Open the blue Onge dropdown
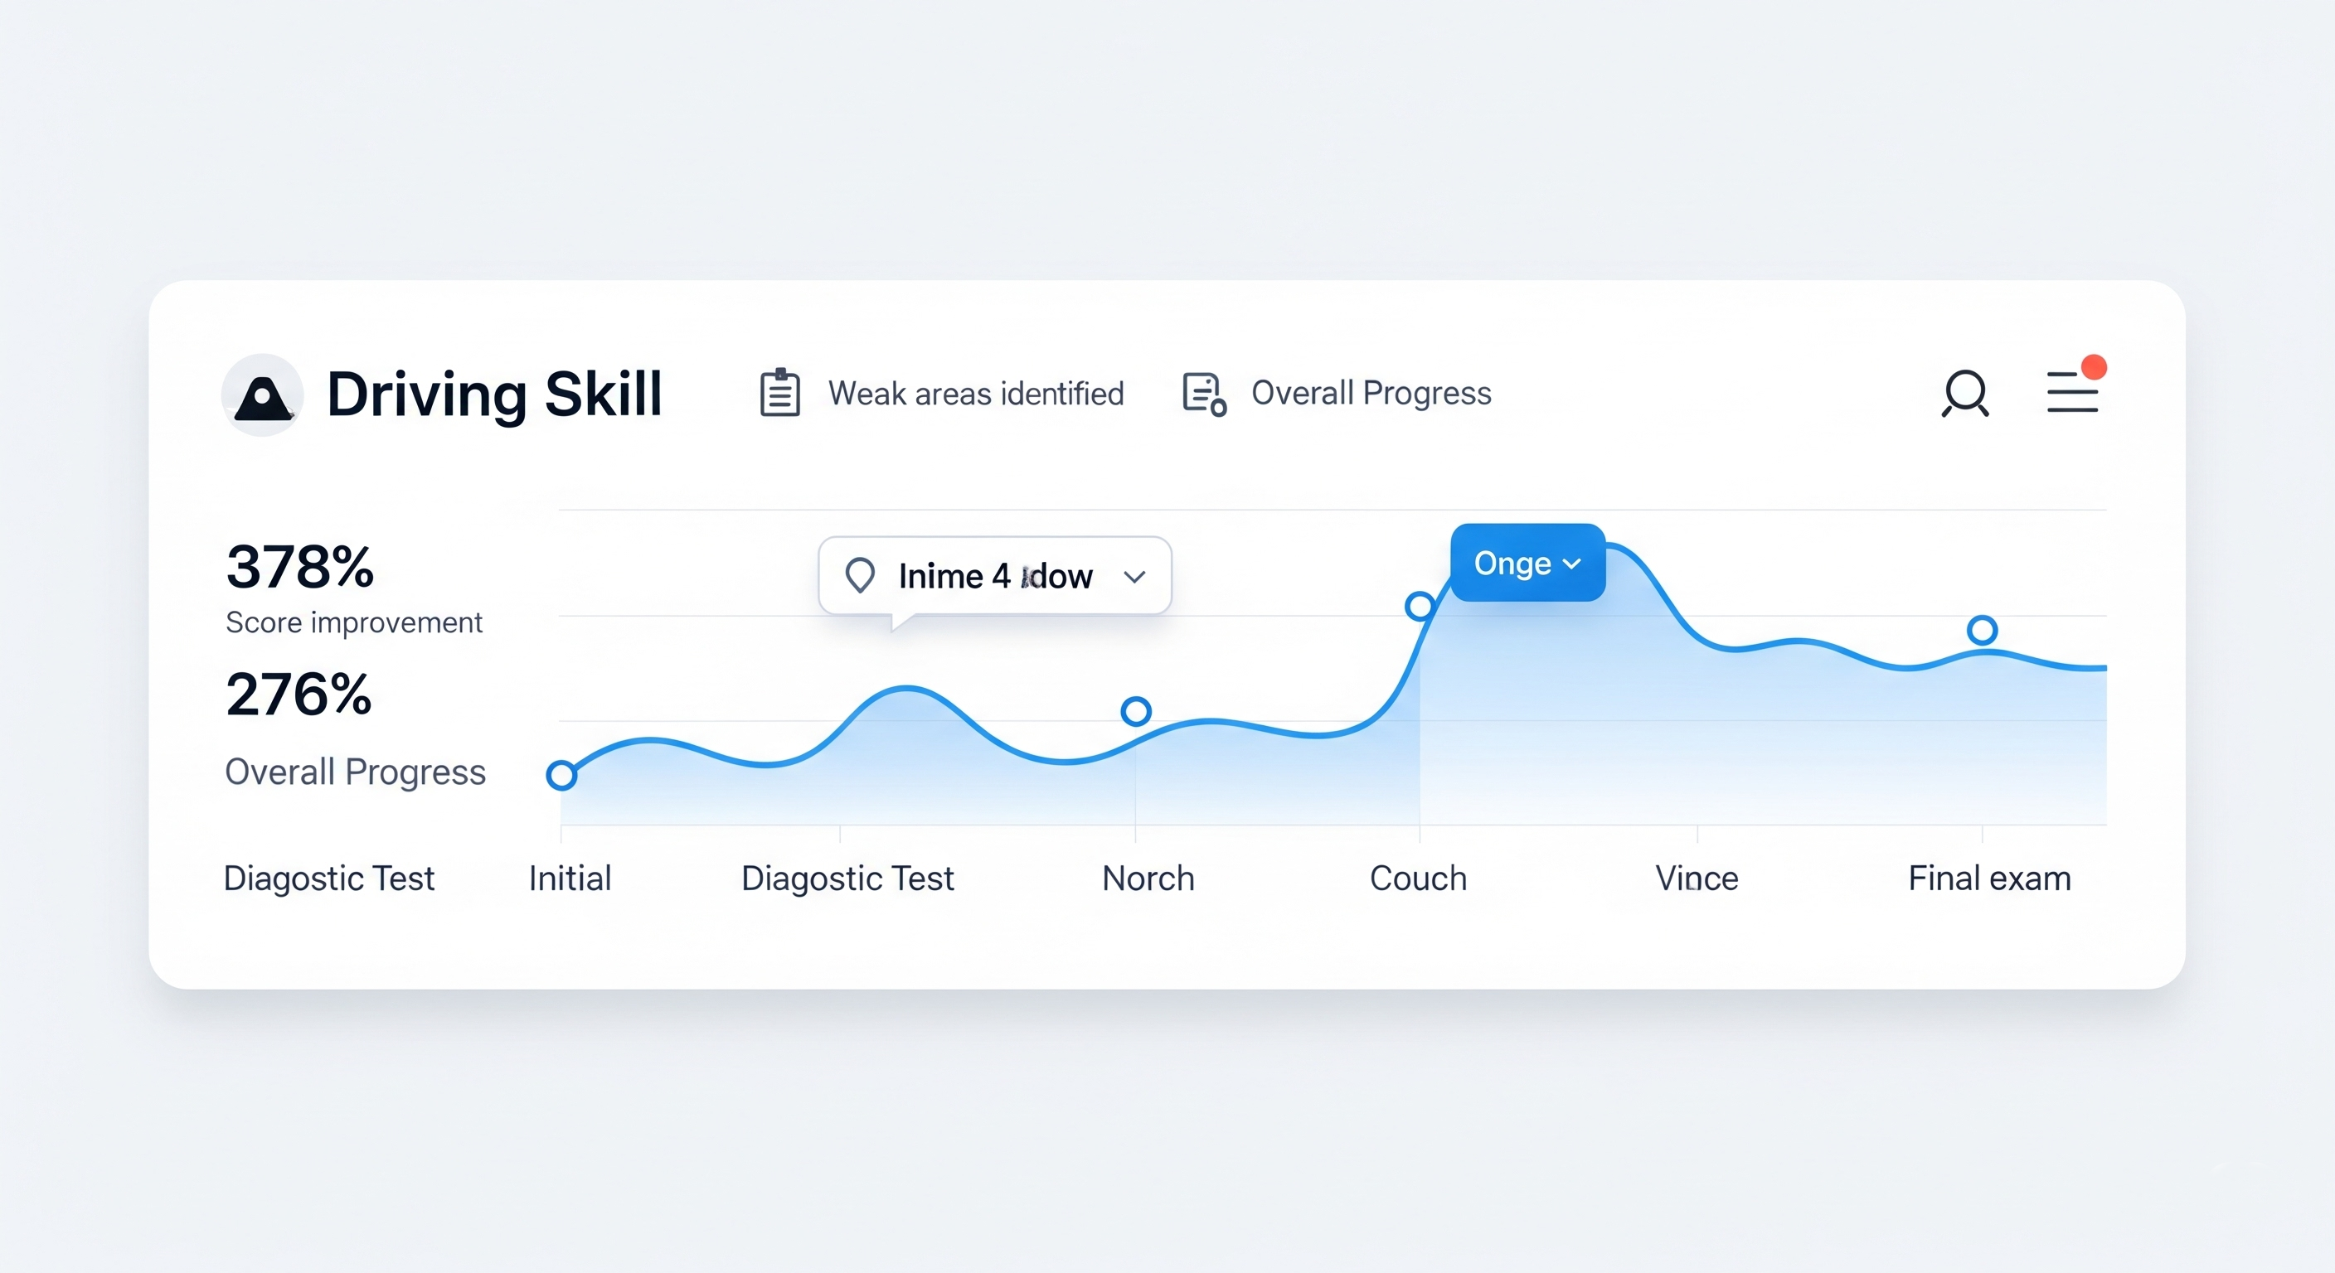The image size is (2335, 1273). [x=1527, y=563]
